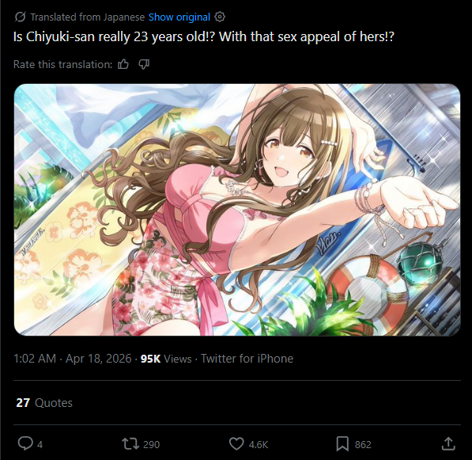Screen dimensions: 472x460
Task: Open the attached anime illustration
Action: coord(237,210)
